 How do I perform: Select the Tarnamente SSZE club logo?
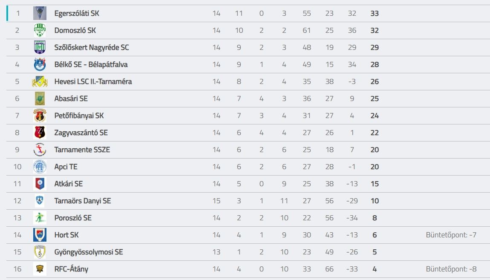coord(40,150)
